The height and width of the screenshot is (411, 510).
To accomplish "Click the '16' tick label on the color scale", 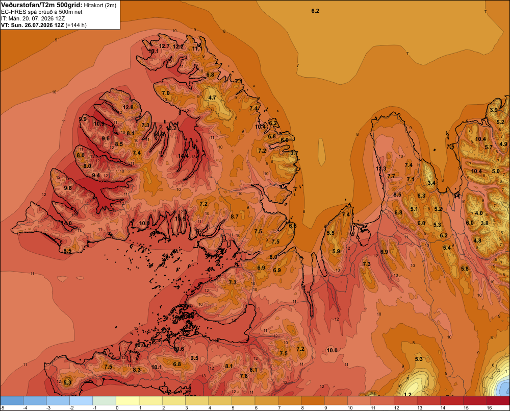I will pos(489,408).
